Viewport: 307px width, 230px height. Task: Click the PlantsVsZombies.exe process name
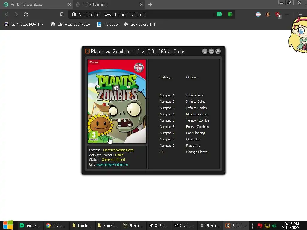click(118, 150)
